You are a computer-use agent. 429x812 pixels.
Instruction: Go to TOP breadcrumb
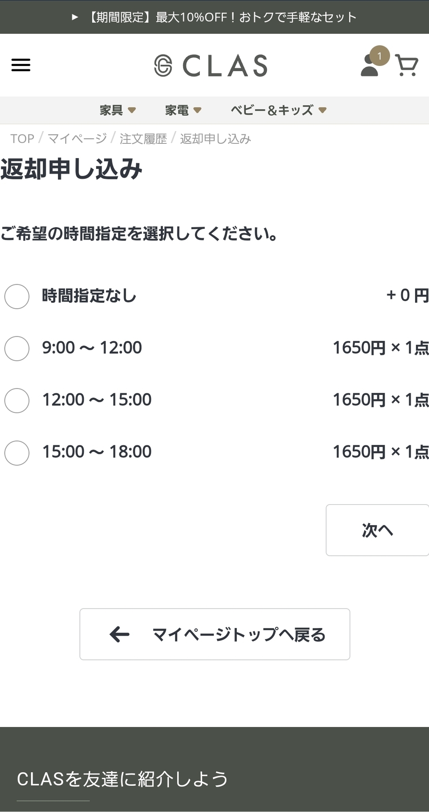(22, 139)
